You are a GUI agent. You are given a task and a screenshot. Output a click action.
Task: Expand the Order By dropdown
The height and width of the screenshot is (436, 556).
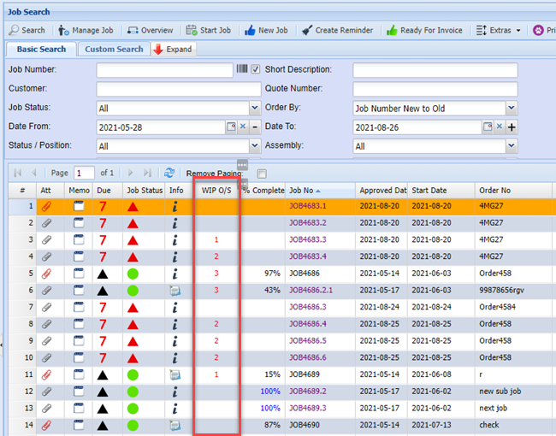coord(512,109)
